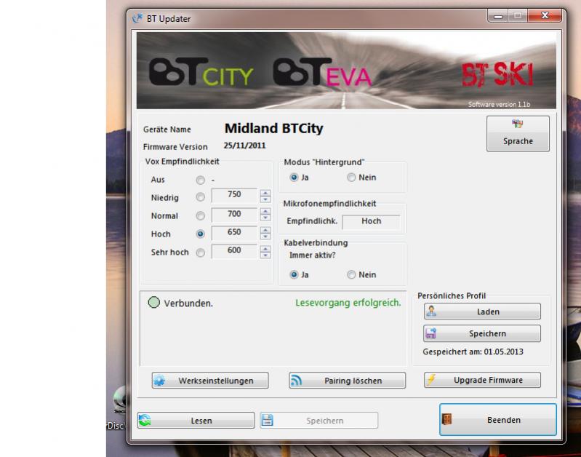Start Upgrade Firmware
This screenshot has width=581, height=457.
(482, 380)
